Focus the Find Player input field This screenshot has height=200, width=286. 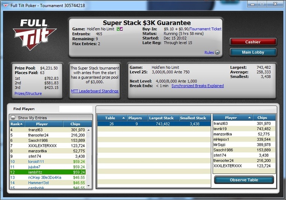(76, 109)
